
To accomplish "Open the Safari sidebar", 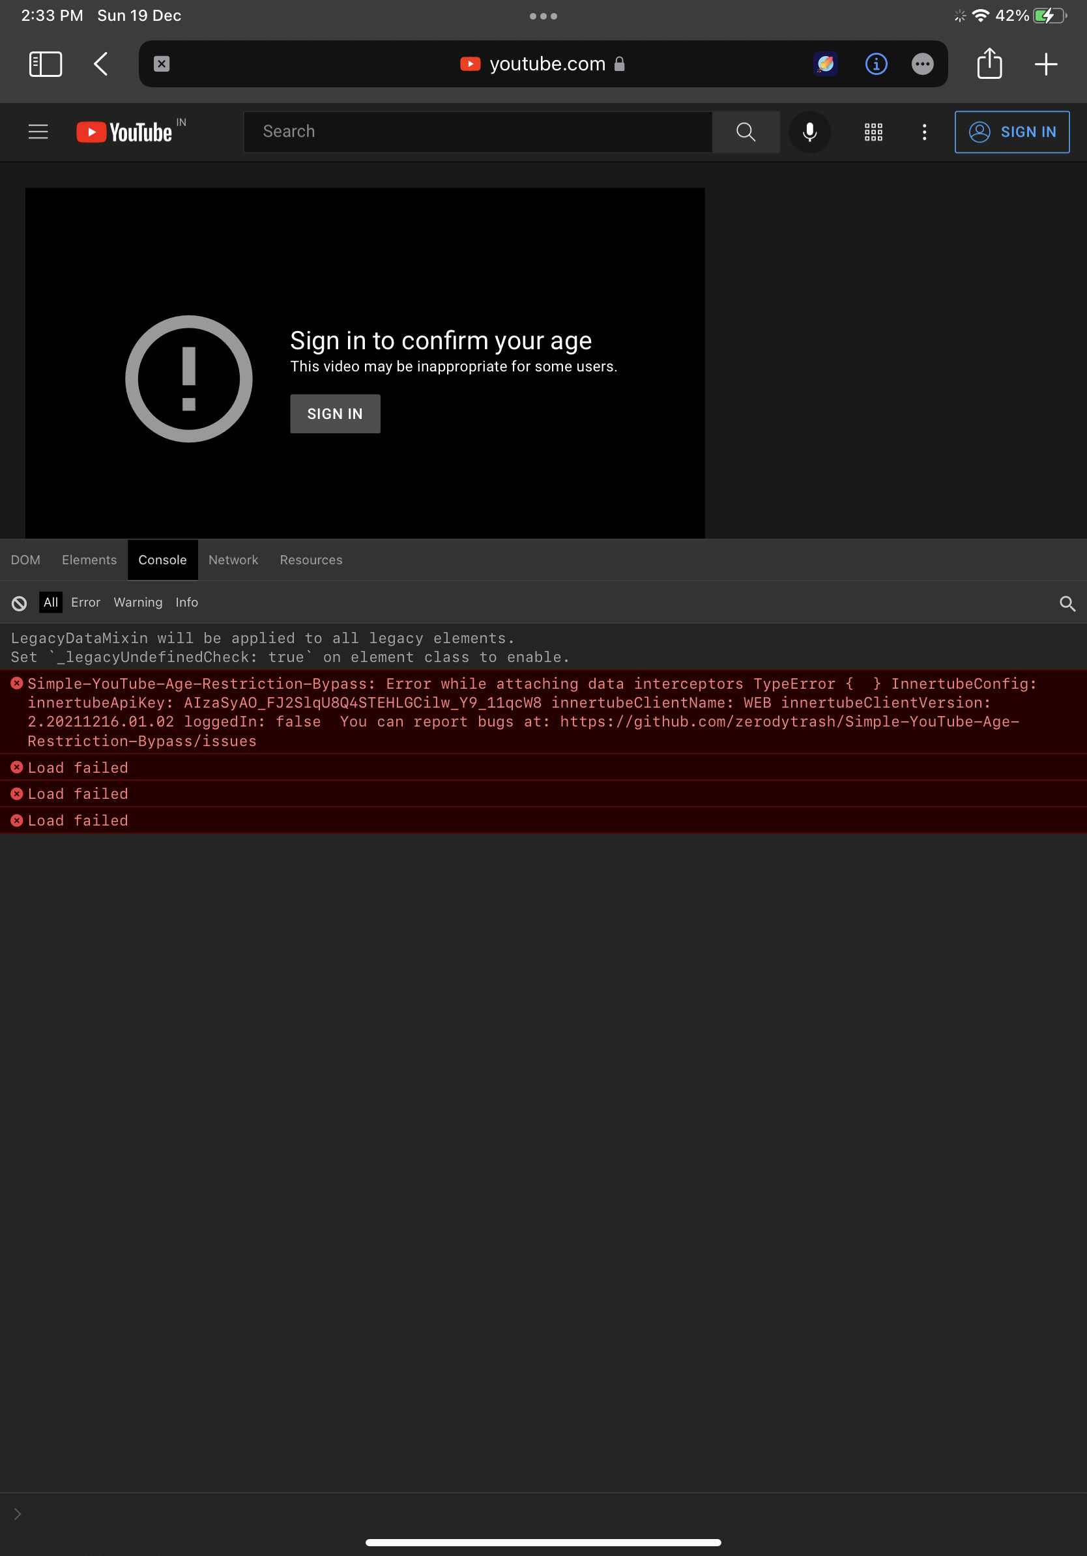I will point(45,64).
